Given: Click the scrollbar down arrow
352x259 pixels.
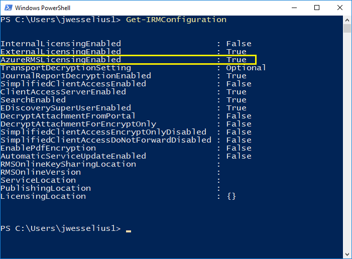Looking at the screenshot, I should click(347, 254).
